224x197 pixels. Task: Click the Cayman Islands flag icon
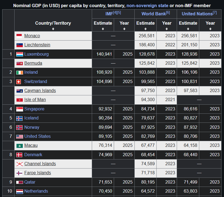coord(20,91)
